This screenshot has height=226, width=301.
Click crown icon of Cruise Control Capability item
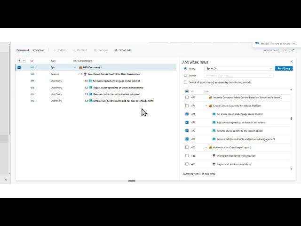pyautogui.click(x=210, y=105)
